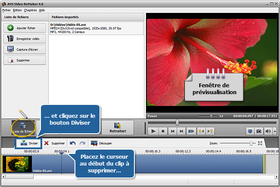Undo the last action with the undo arrow
280x187 pixels.
click(x=73, y=143)
